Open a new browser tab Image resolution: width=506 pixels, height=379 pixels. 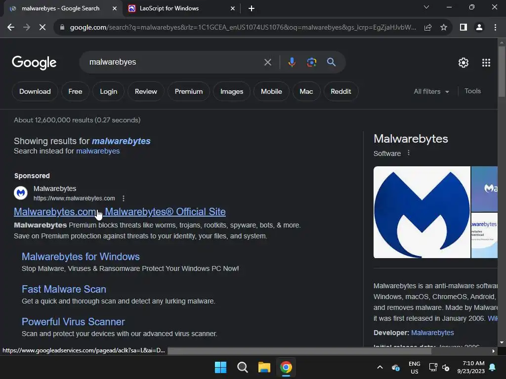252,9
